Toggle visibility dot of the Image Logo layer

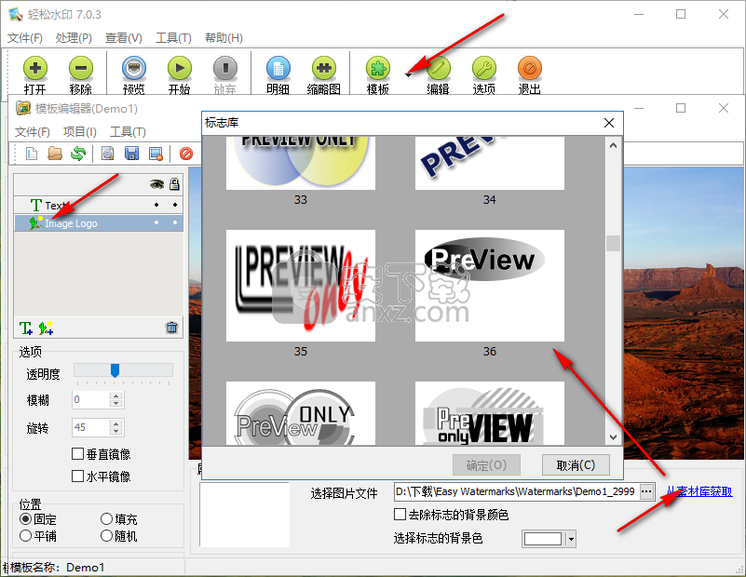point(156,222)
